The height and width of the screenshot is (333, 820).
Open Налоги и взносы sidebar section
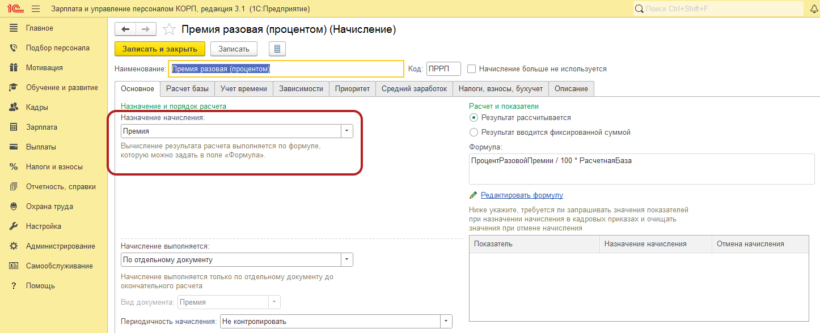[54, 167]
